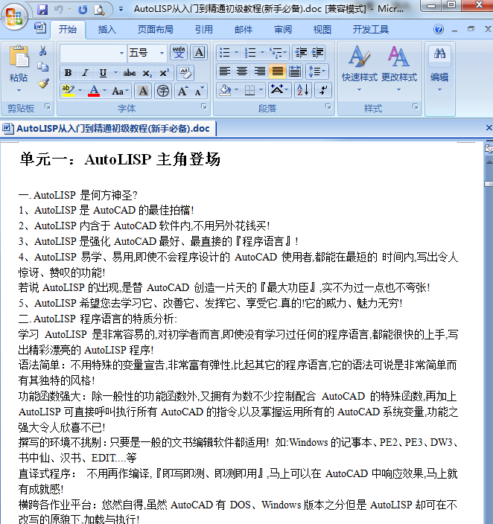This screenshot has height=524, width=493.
Task: Open the 视图 ribbon tab
Action: pos(322,30)
